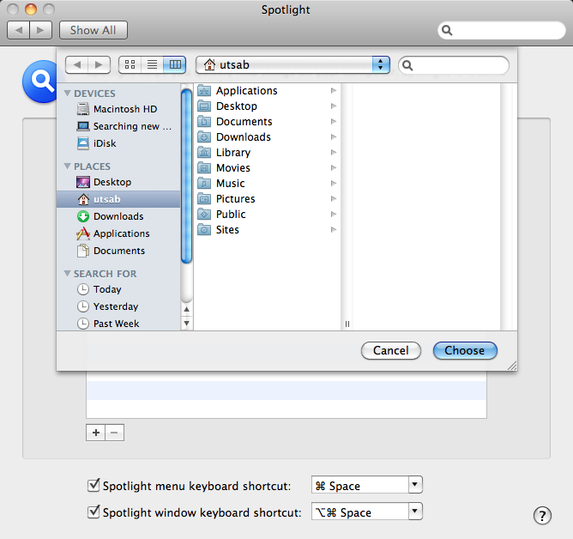Select Library folder in column list
Viewport: 573px width, 539px height.
tap(267, 152)
